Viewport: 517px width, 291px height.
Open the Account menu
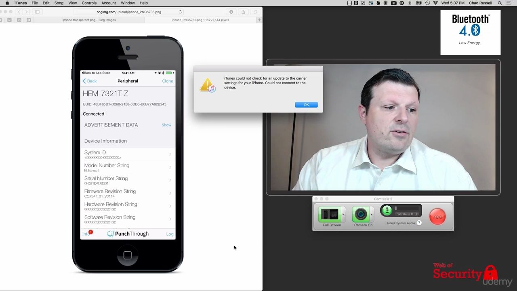click(109, 3)
